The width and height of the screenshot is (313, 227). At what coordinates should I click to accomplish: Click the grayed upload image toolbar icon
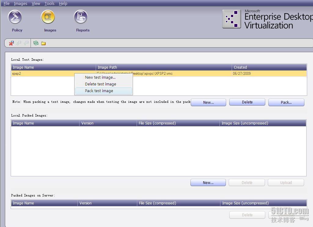tap(26, 43)
